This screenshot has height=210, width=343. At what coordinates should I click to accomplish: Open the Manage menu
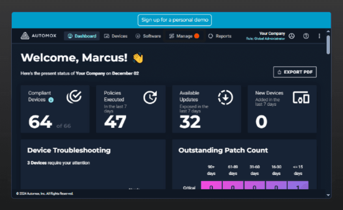tap(184, 36)
